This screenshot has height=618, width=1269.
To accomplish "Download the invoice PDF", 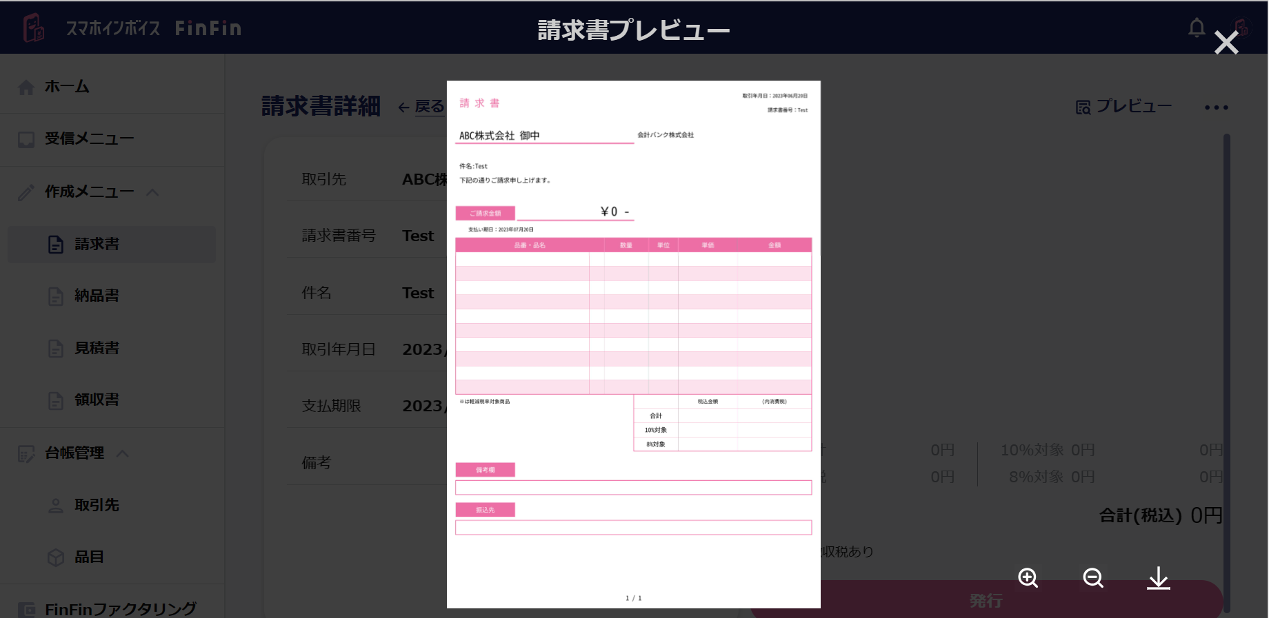I will 1159,578.
